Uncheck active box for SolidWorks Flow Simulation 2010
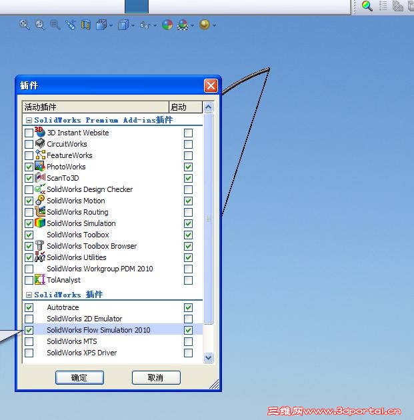414x420 pixels. (29, 330)
